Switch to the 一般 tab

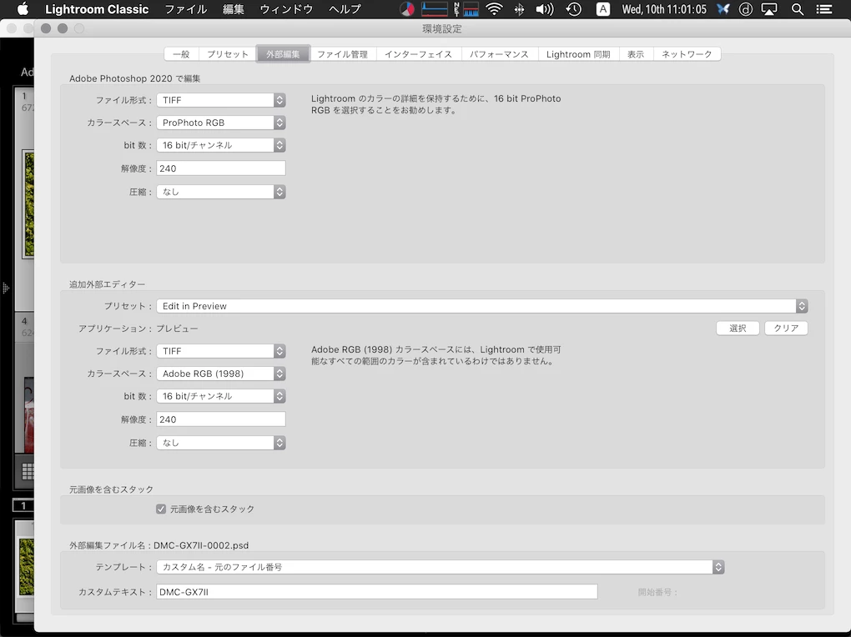point(181,54)
